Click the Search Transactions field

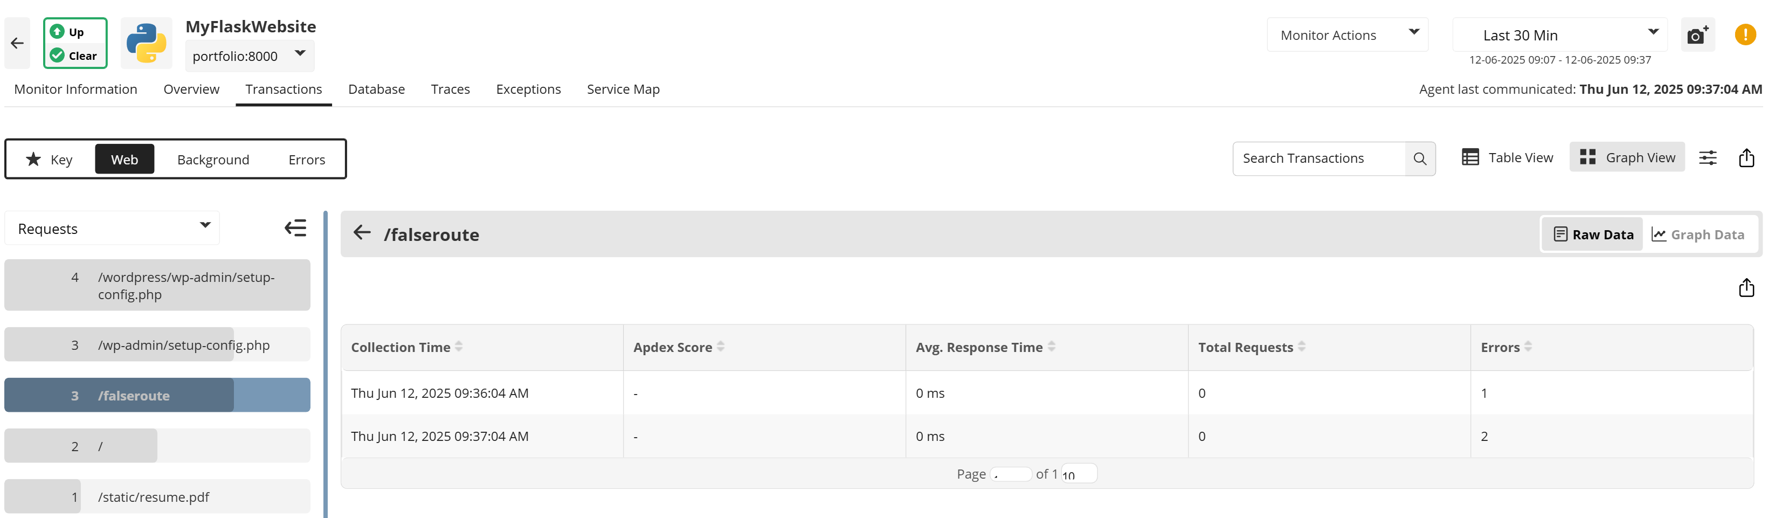tap(1318, 158)
